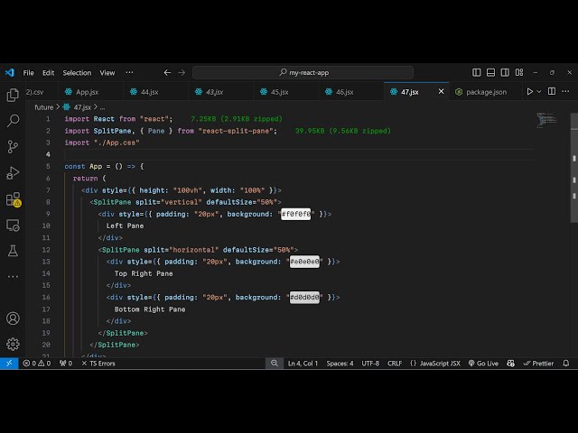
Task: Open the Manage gear icon
Action: 13,344
